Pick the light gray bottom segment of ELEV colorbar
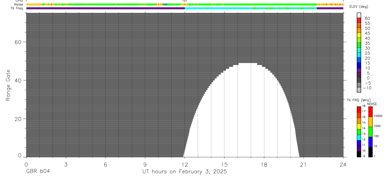The image size is (386, 178). (x=359, y=90)
